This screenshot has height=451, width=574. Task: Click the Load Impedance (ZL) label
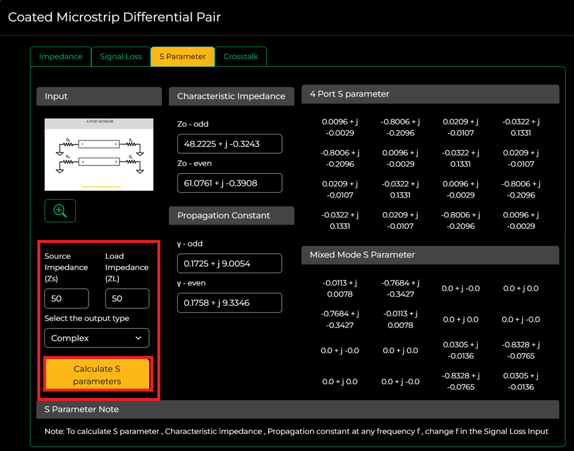pyautogui.click(x=127, y=267)
